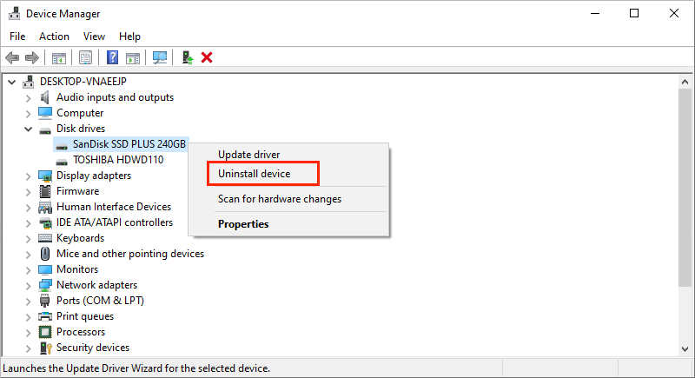The image size is (695, 378).
Task: Click the Scan for hardware changes monitor icon
Action: (x=160, y=57)
